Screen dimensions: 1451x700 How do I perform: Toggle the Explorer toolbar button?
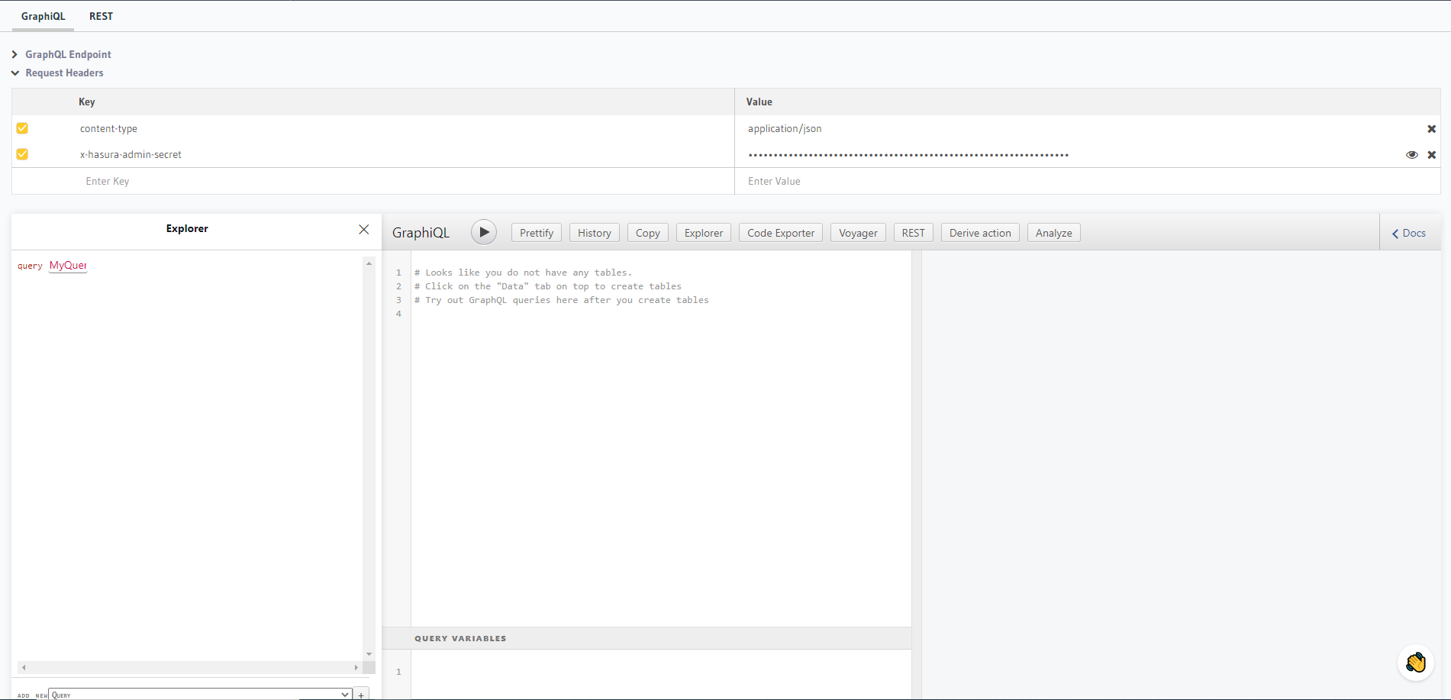[x=704, y=233]
